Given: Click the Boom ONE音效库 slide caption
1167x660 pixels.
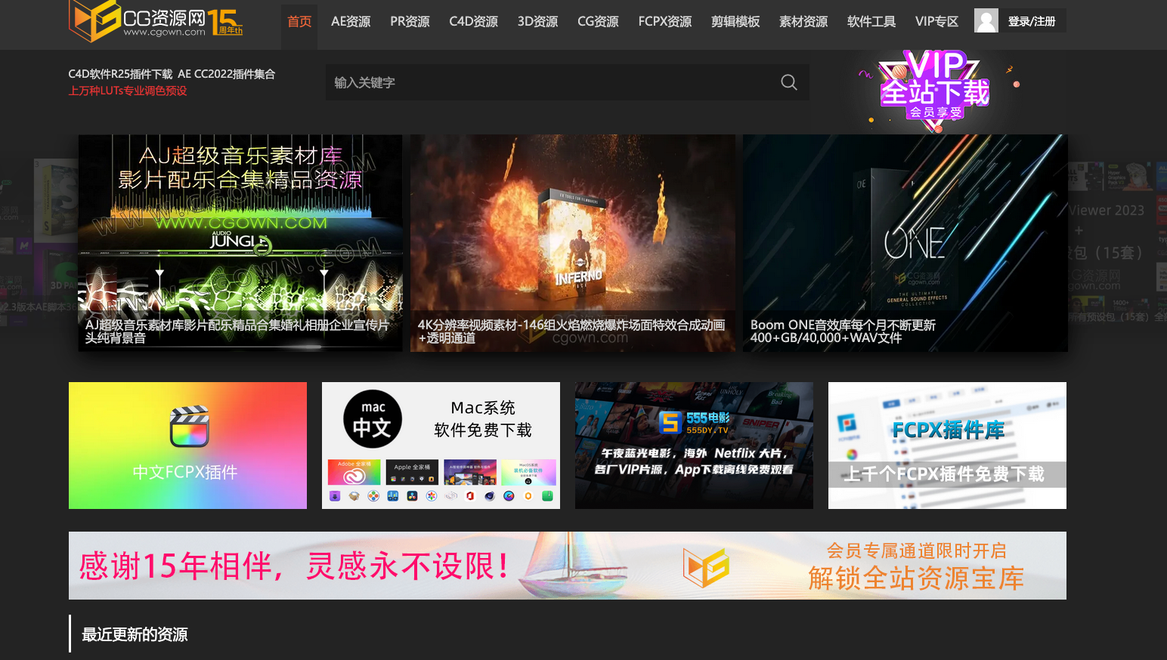Looking at the screenshot, I should pos(843,332).
